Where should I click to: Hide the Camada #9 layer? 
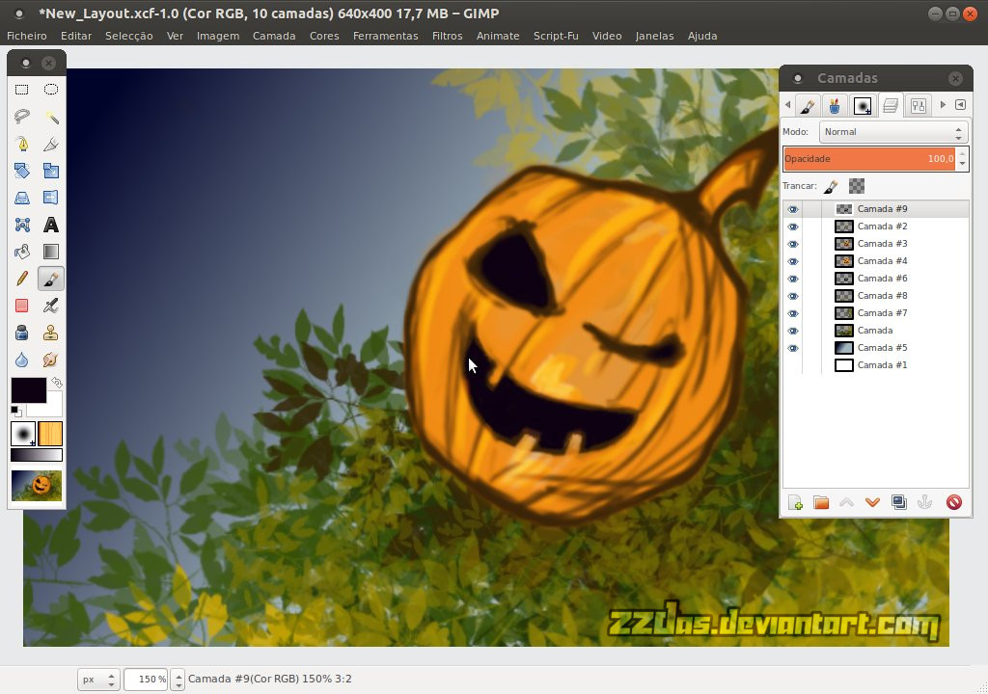(x=793, y=209)
